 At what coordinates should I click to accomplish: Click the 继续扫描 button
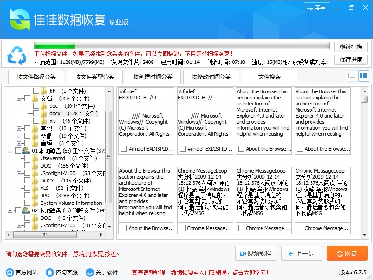351,47
